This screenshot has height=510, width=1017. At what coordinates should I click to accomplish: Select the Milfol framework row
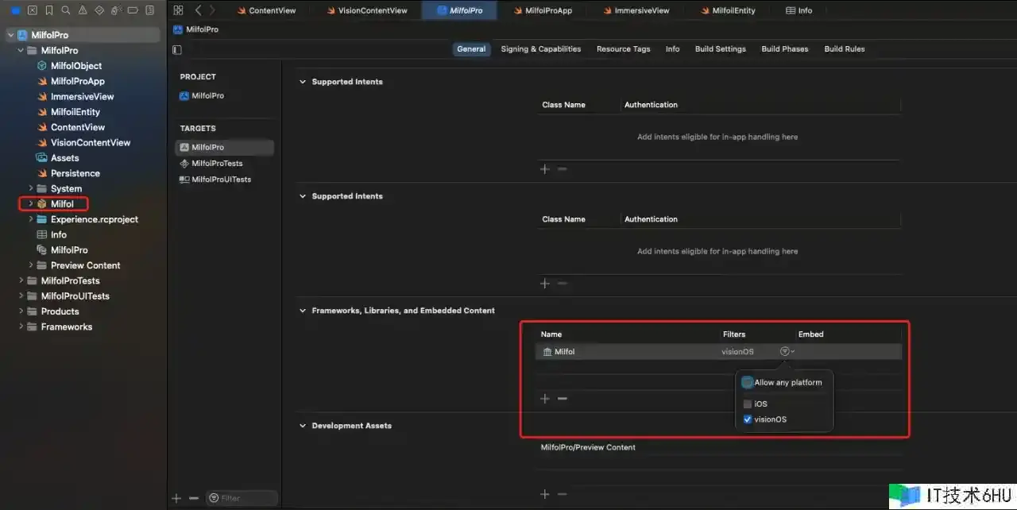(718, 351)
